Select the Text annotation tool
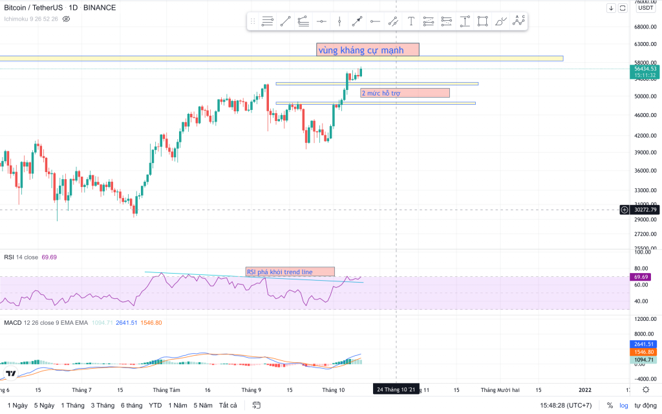 [x=411, y=21]
